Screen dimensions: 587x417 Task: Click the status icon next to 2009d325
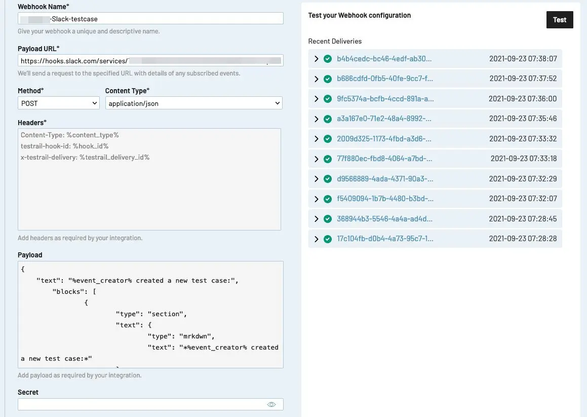328,139
